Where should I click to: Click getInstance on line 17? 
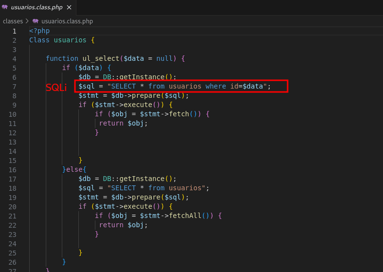(x=143, y=179)
